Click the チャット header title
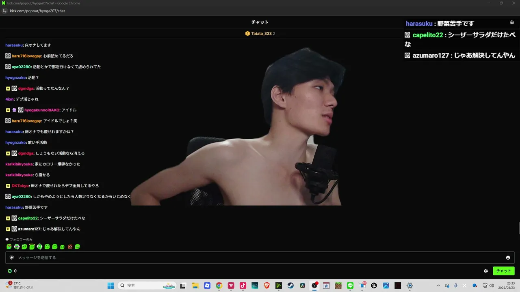This screenshot has height=292, width=520. (x=260, y=22)
